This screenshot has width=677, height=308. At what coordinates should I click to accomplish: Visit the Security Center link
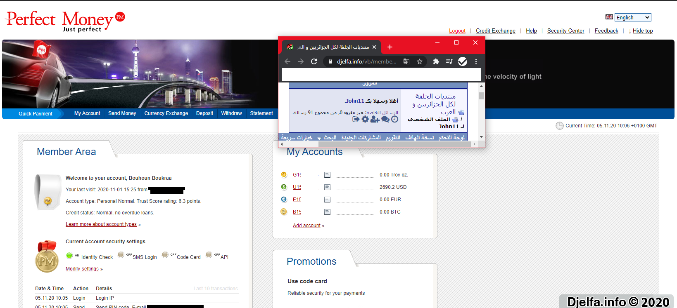pyautogui.click(x=566, y=31)
